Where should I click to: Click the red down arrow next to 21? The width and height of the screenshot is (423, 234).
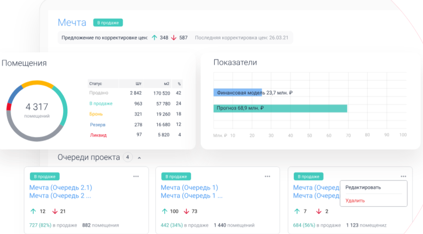[55, 211]
